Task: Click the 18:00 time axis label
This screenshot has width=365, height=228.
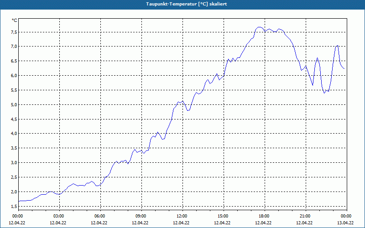Action: (x=265, y=216)
